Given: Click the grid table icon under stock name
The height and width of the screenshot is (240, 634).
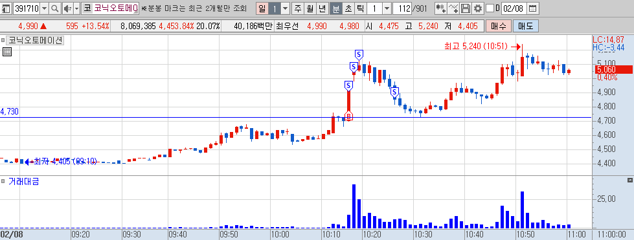Looking at the screenshot, I should click(7, 51).
